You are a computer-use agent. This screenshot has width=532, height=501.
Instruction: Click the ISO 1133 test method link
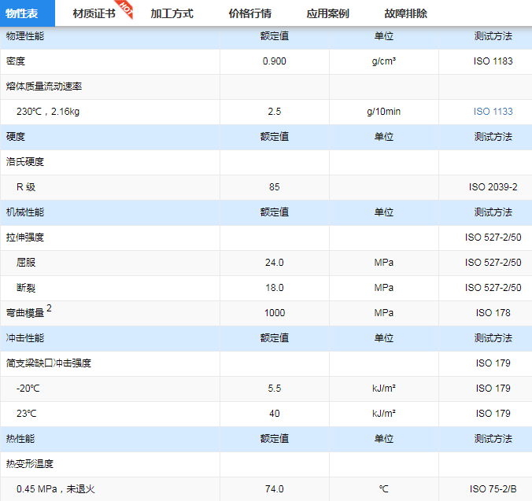(493, 112)
